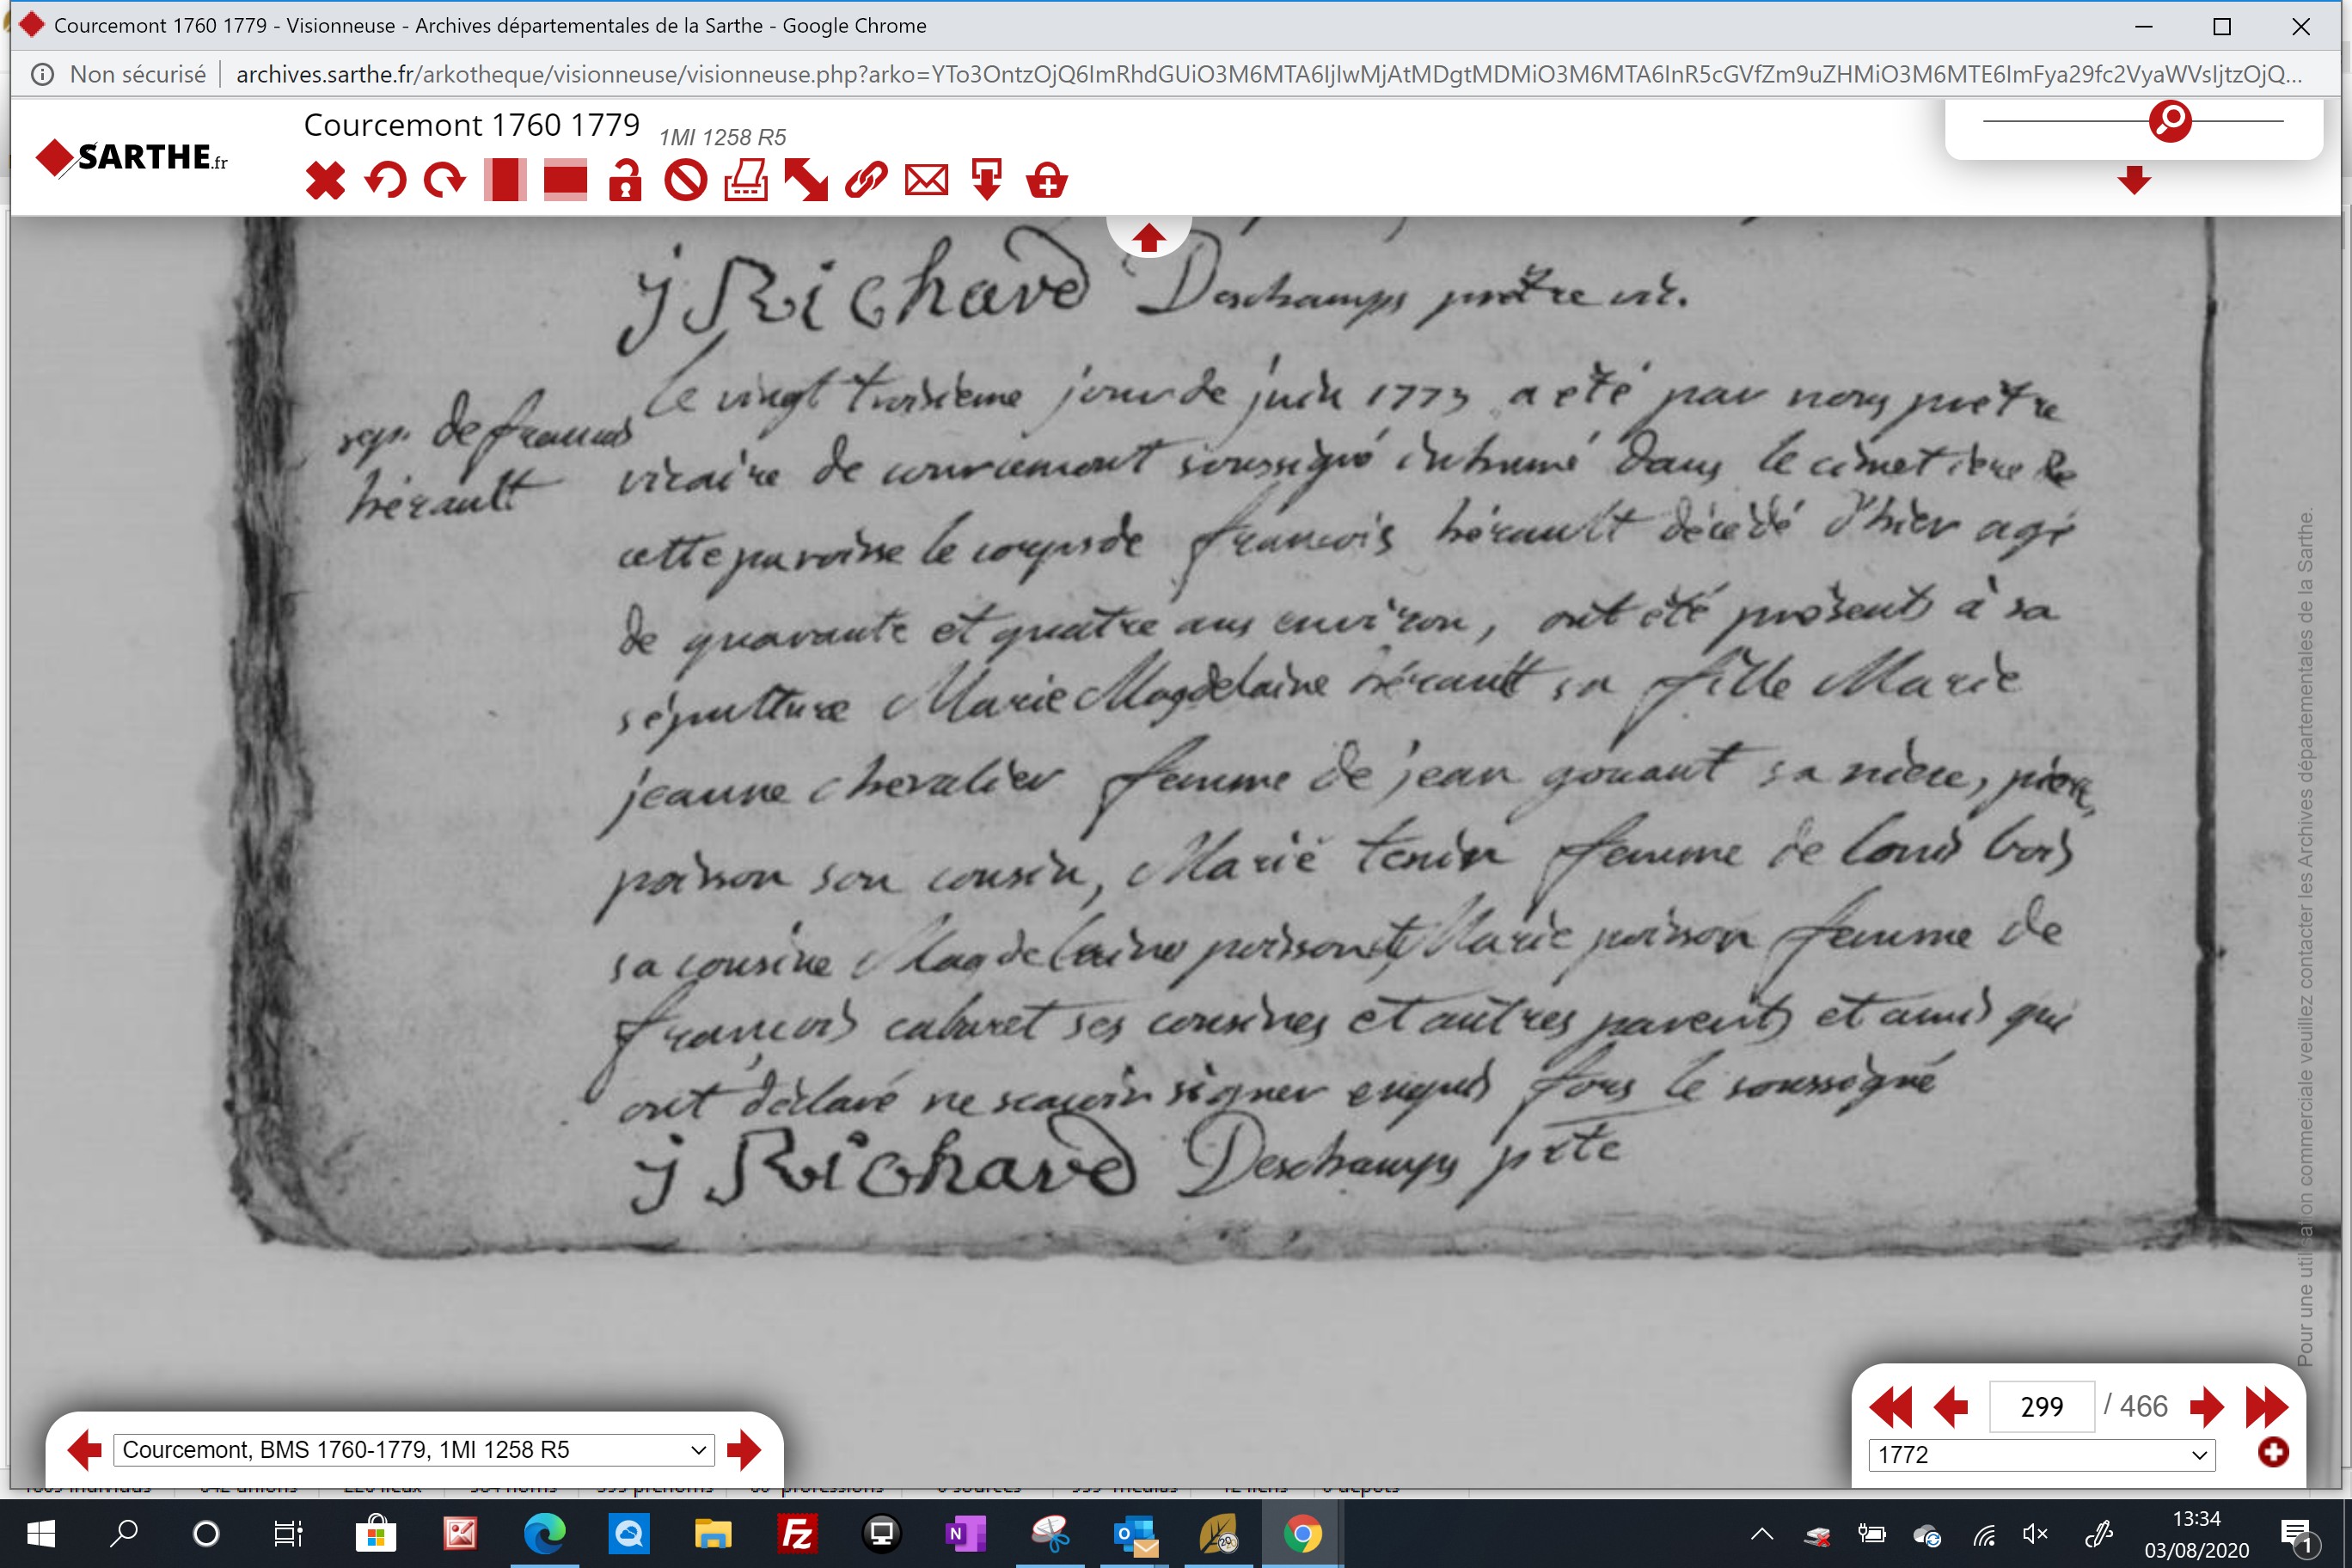Screen dimensions: 2352x1568
Task: Send image by email envelope icon
Action: pos(926,181)
